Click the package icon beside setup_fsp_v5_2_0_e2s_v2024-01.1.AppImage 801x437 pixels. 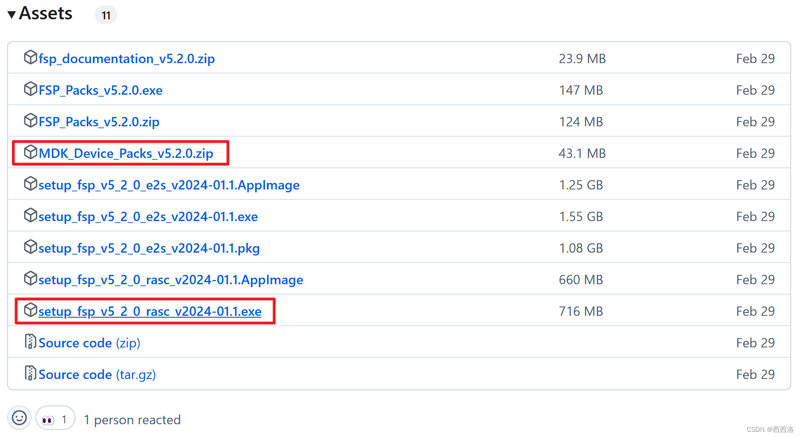(30, 184)
